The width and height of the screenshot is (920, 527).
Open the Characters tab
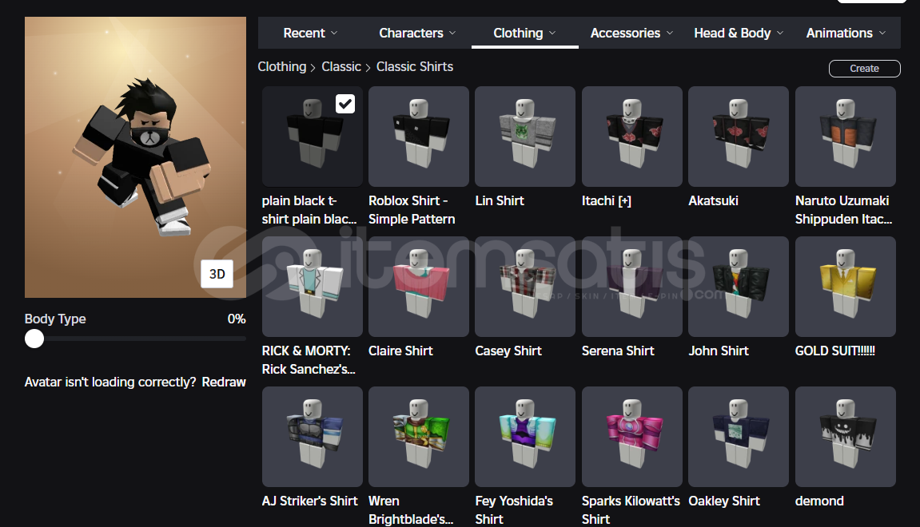[x=417, y=33]
